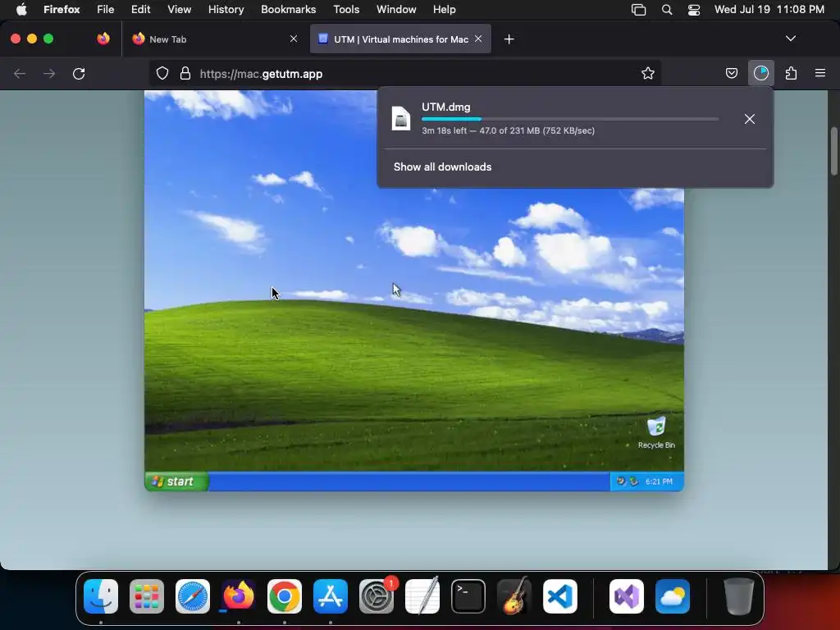Open the Finder icon in the Dock
The height and width of the screenshot is (630, 840).
101,596
